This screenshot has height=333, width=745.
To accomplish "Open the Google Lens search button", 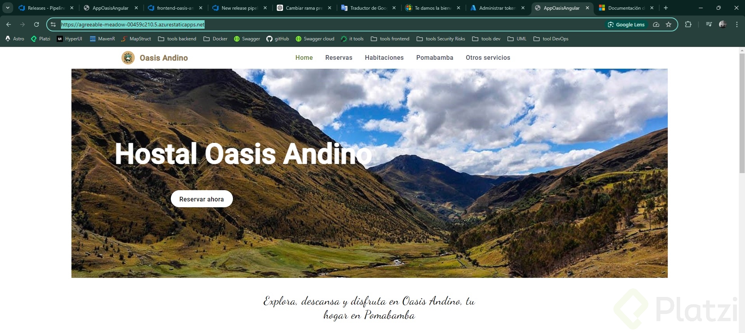I will tap(626, 24).
